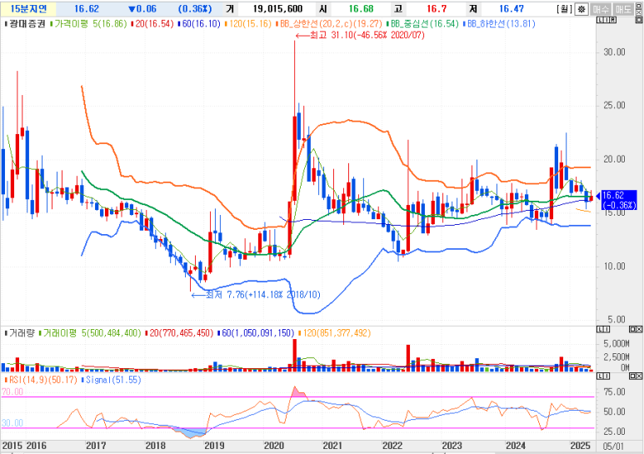Select BB_상한선 upper band legend
This screenshot has width=644, height=454.
(329, 24)
